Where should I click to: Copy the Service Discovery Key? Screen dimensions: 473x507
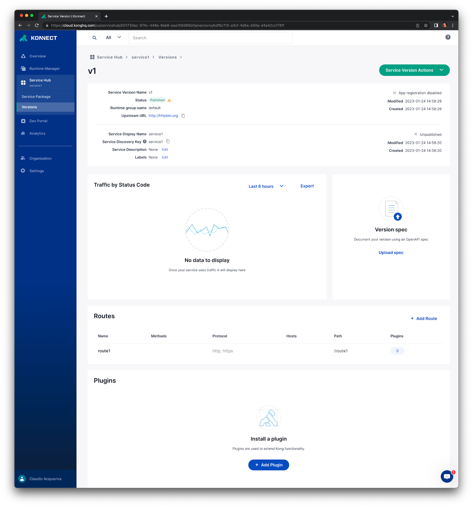tap(168, 142)
